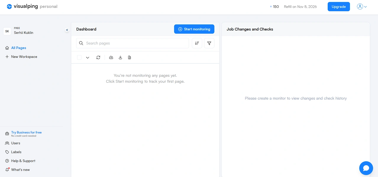
Task: Expand the selection dropdown chevron
Action: [x=88, y=58]
